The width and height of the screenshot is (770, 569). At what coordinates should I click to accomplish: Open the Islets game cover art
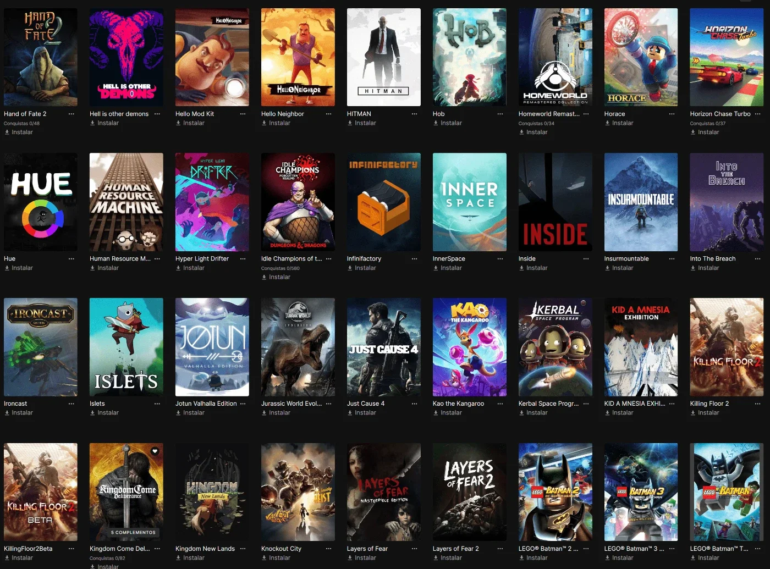point(127,347)
